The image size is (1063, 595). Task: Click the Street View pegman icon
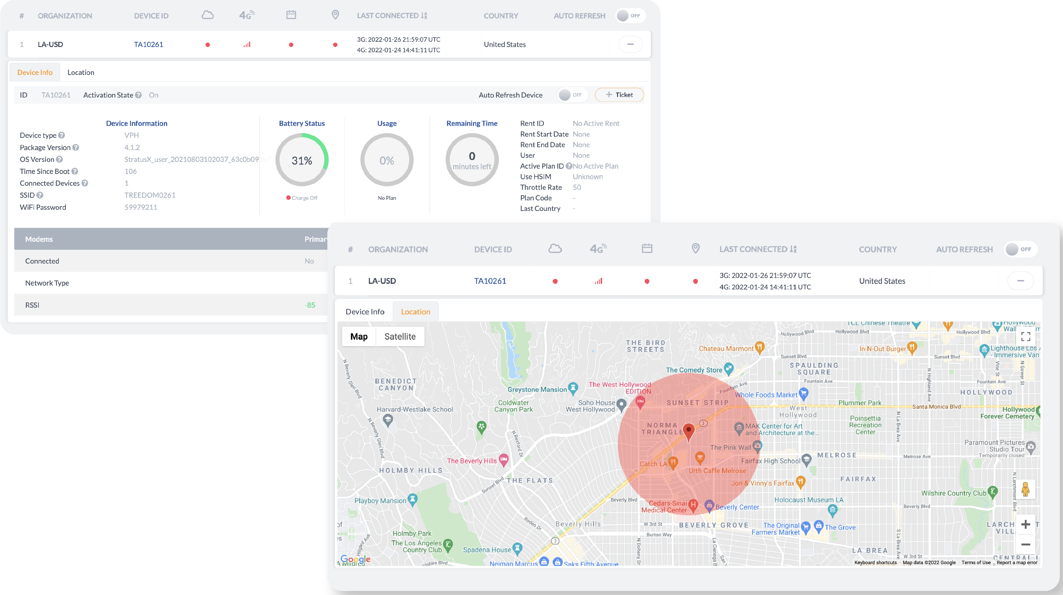click(1025, 490)
